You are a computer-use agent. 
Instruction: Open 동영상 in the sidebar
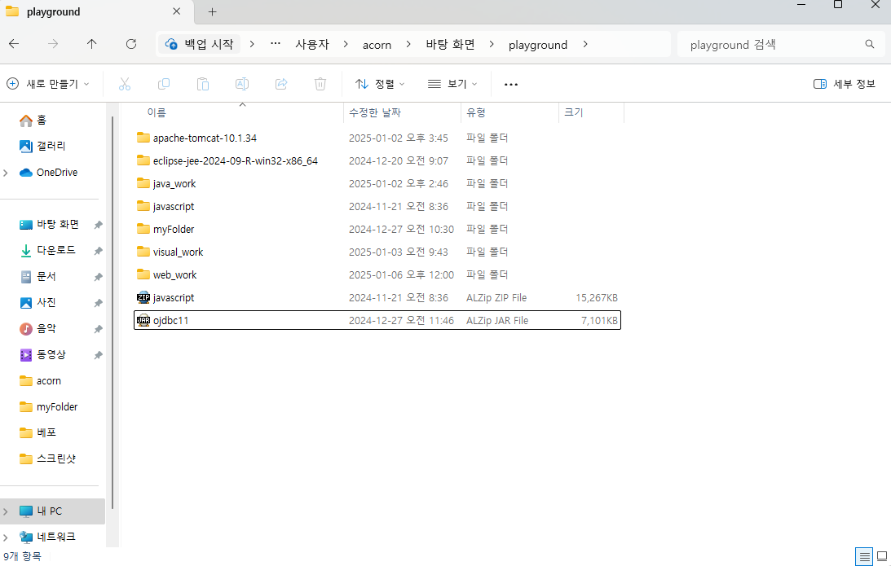(42, 355)
